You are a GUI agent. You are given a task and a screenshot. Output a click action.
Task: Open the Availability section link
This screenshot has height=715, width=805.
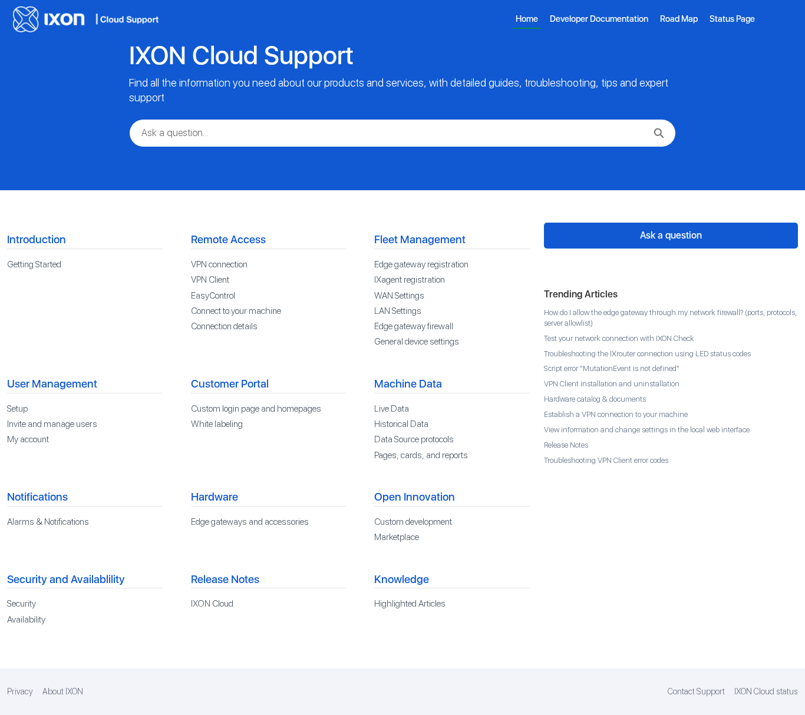26,620
